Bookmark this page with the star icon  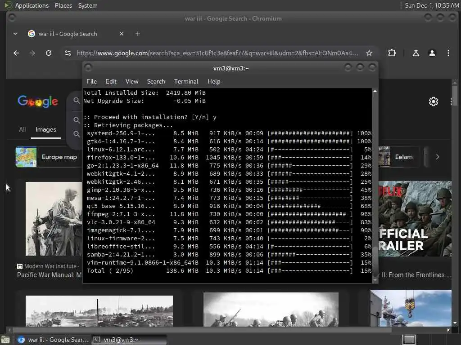(x=369, y=53)
